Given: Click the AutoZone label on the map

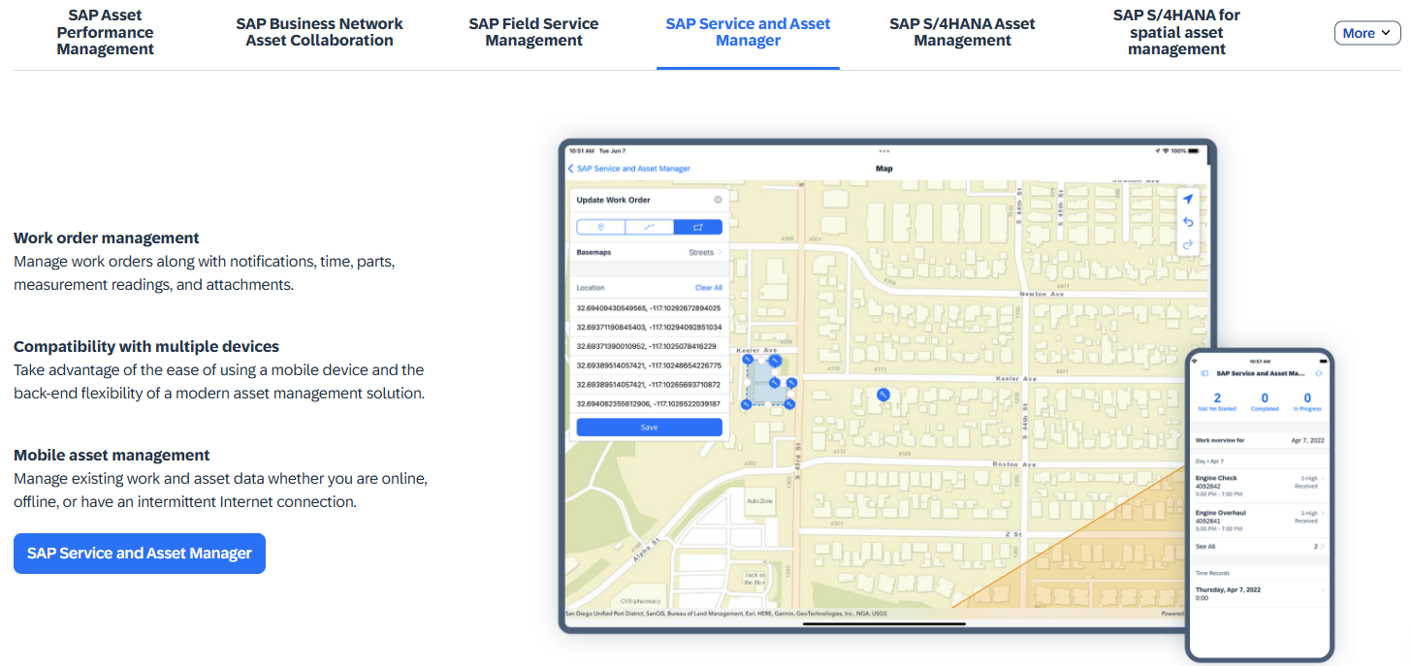Looking at the screenshot, I should 759,501.
